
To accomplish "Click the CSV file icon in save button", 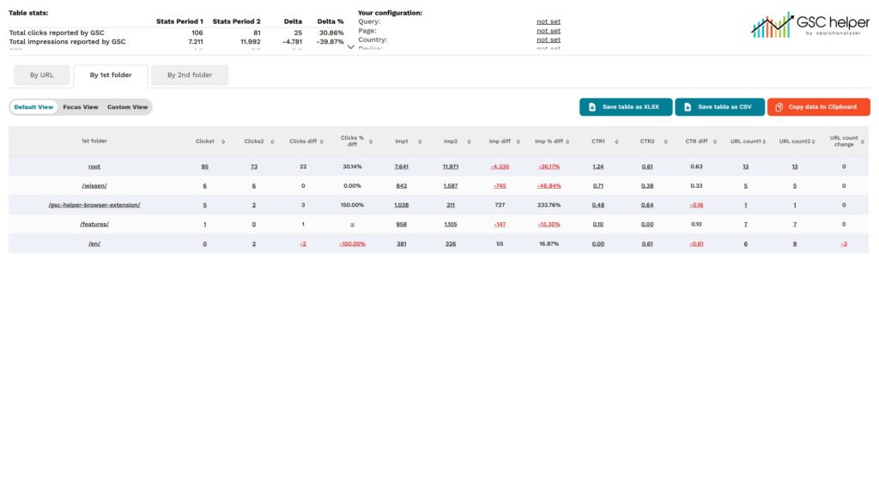I will point(688,107).
